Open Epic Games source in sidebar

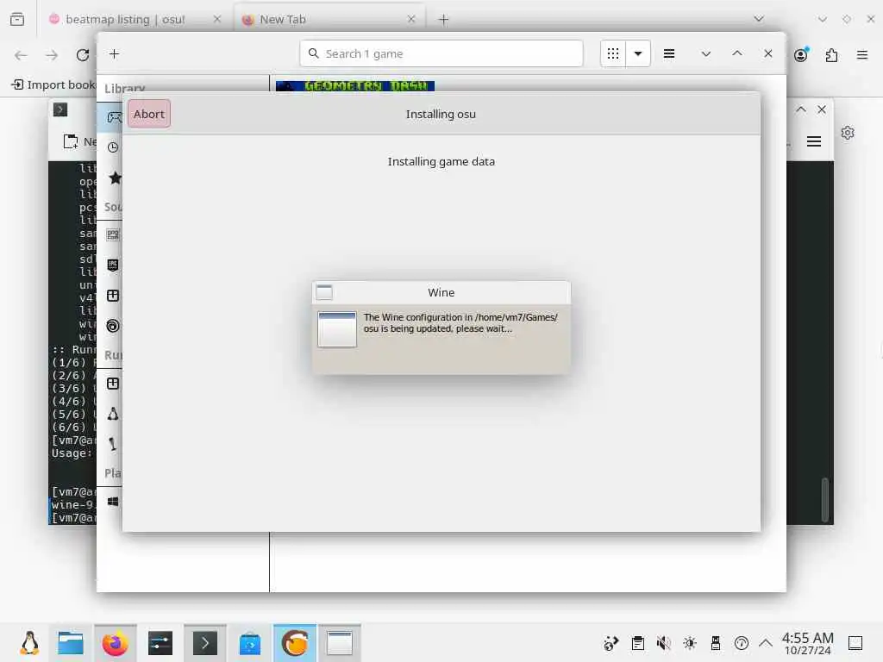click(x=113, y=265)
